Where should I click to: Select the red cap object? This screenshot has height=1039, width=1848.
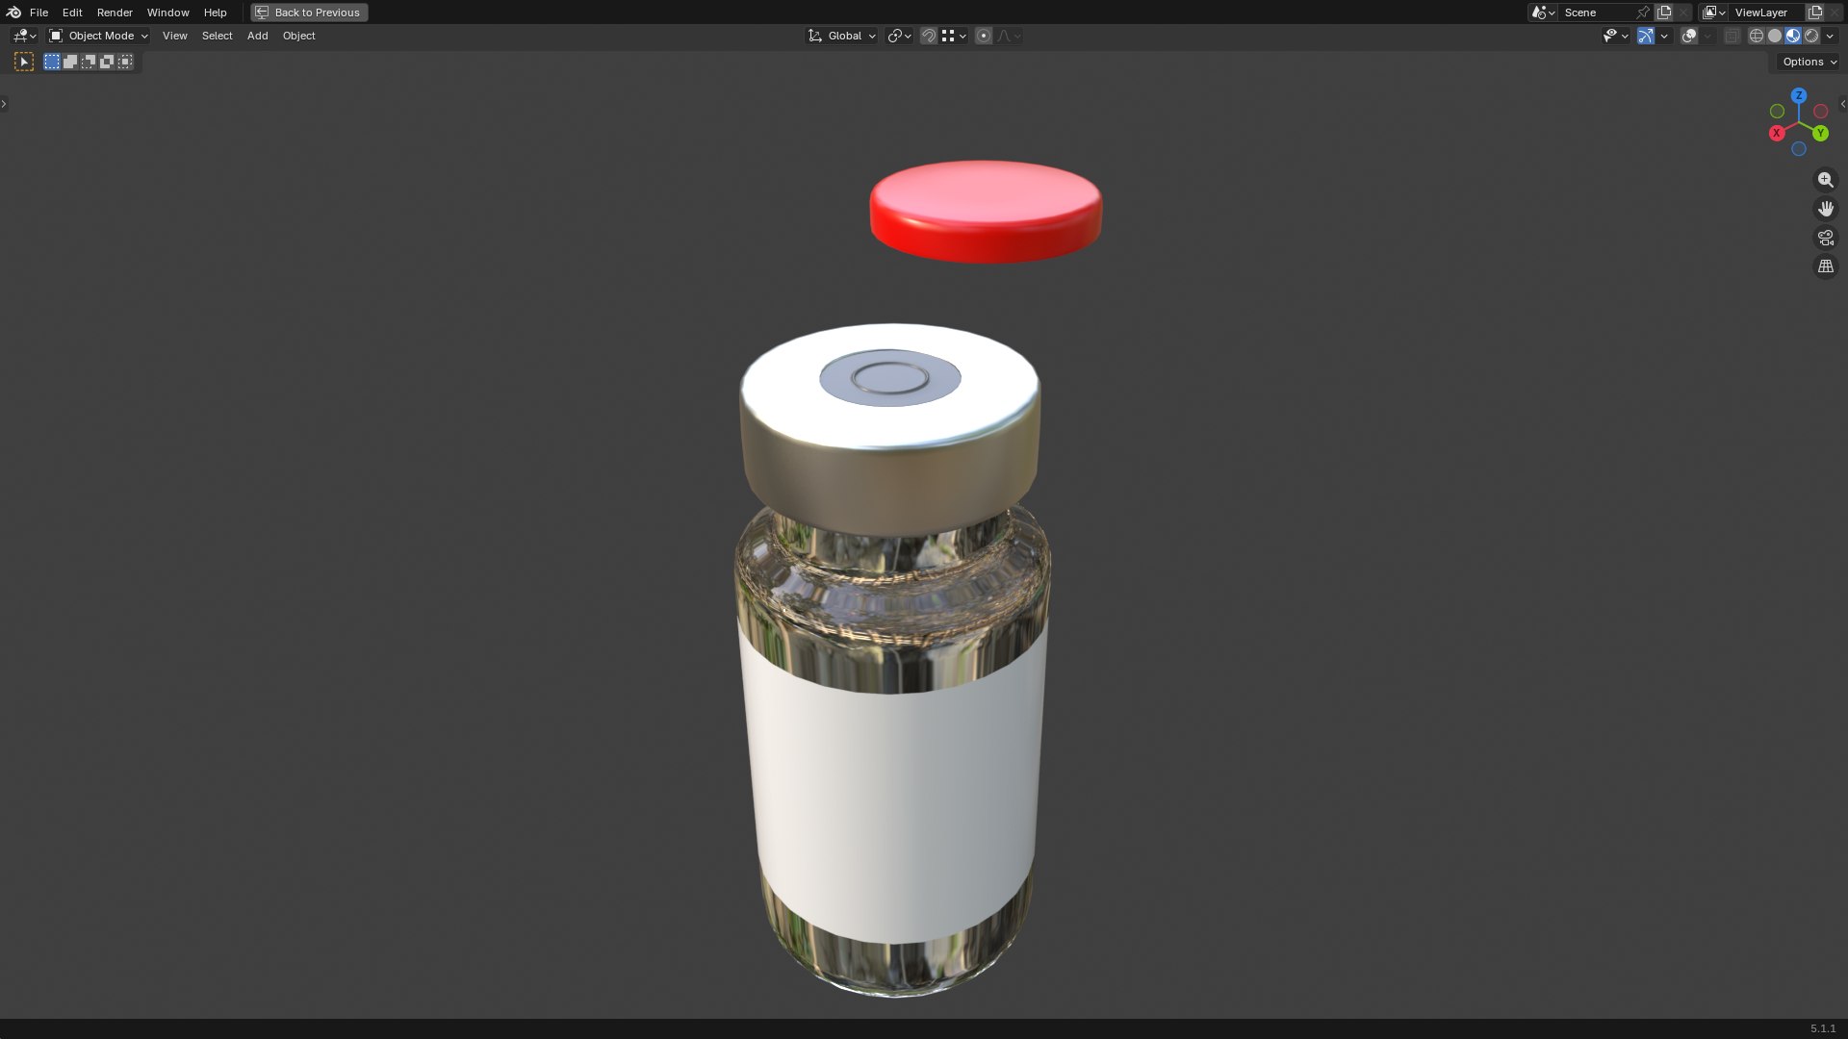[986, 212]
